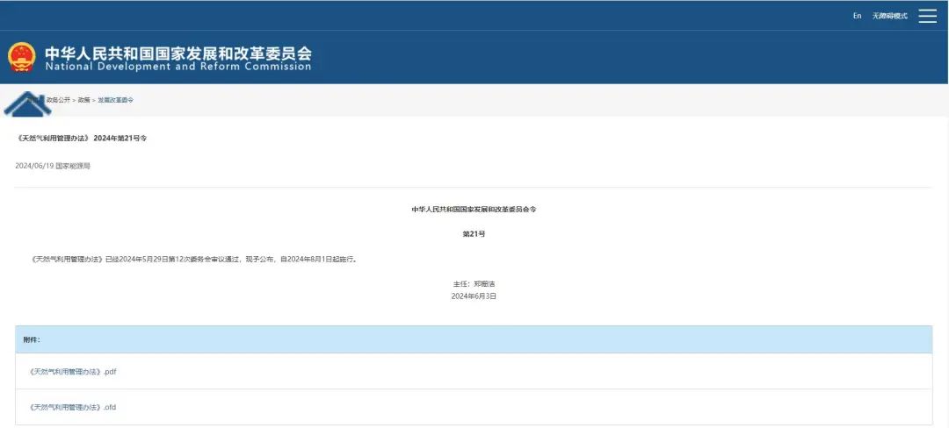949x428 pixels.
Task: Download 《天然气利用管理办法》.ofd attachment
Action: coord(73,407)
